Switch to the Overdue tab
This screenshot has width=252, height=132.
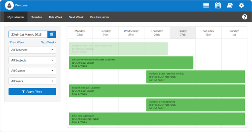tap(36, 17)
